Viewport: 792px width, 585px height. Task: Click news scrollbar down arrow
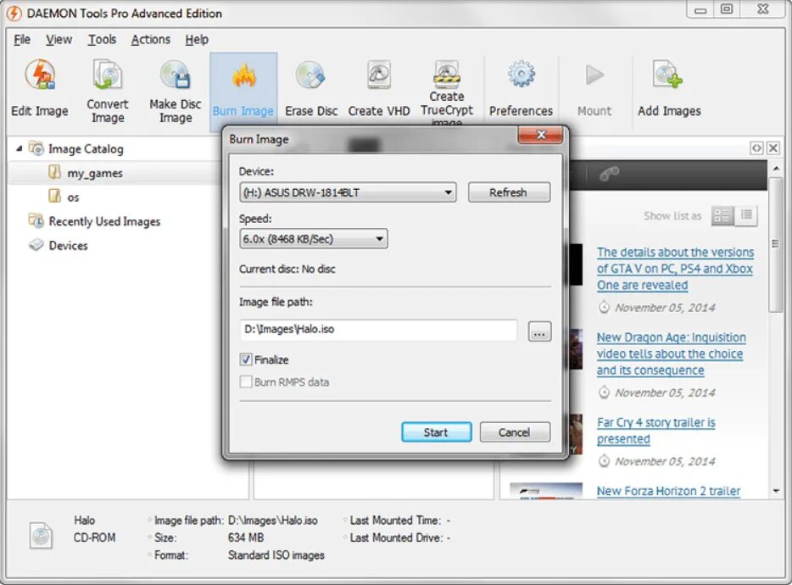pos(777,491)
